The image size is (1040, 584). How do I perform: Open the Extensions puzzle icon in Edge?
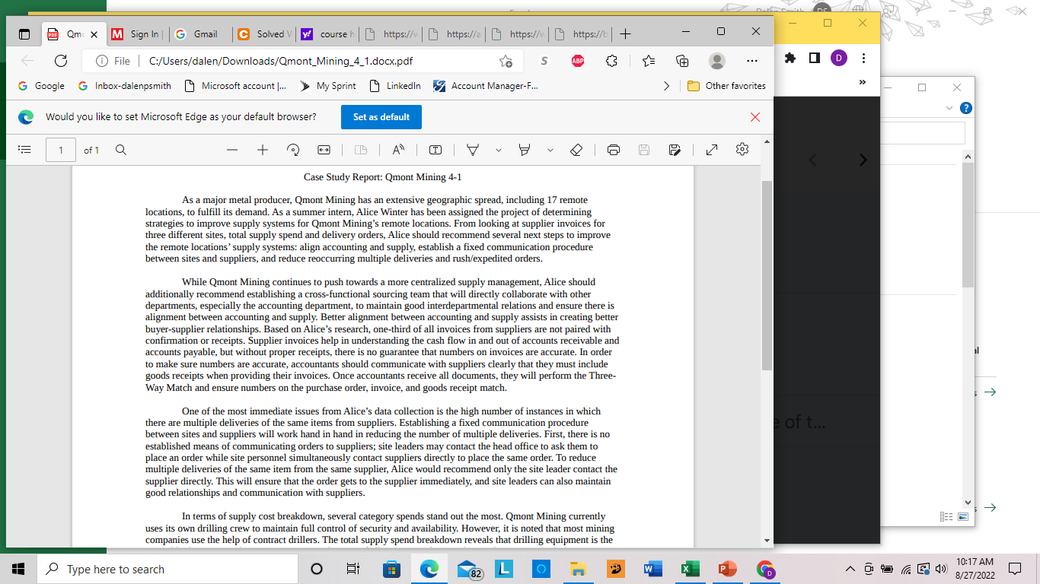click(611, 61)
